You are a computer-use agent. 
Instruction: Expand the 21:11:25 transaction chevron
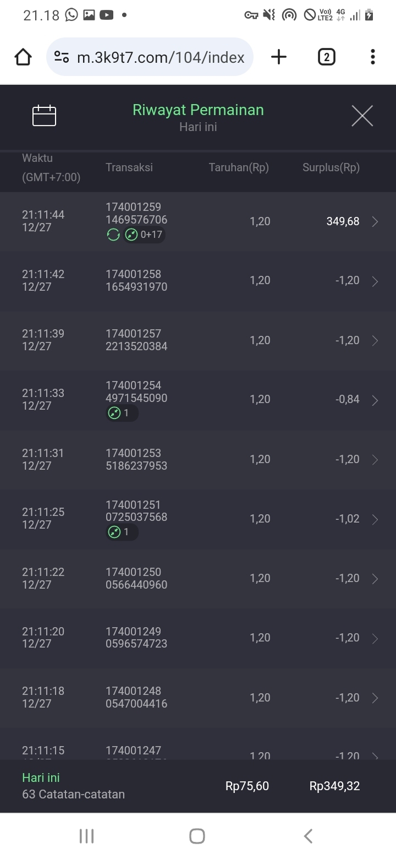[375, 519]
